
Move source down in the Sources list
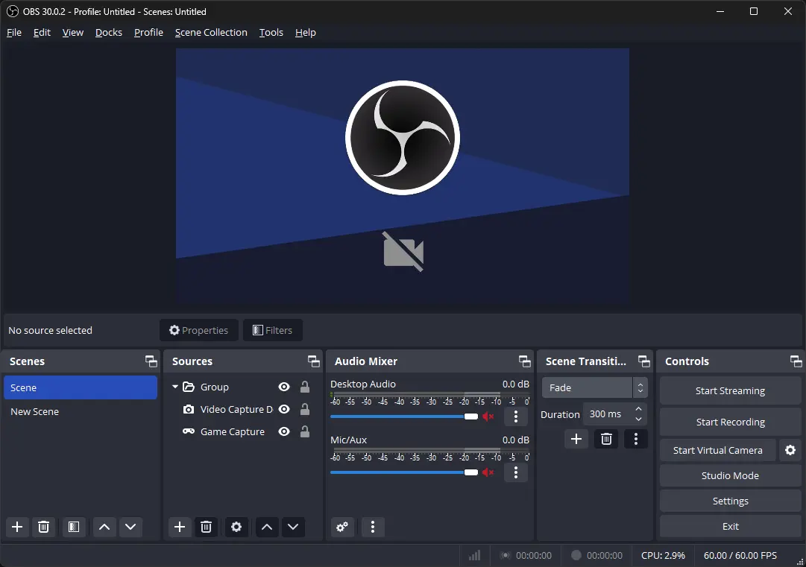tap(293, 527)
